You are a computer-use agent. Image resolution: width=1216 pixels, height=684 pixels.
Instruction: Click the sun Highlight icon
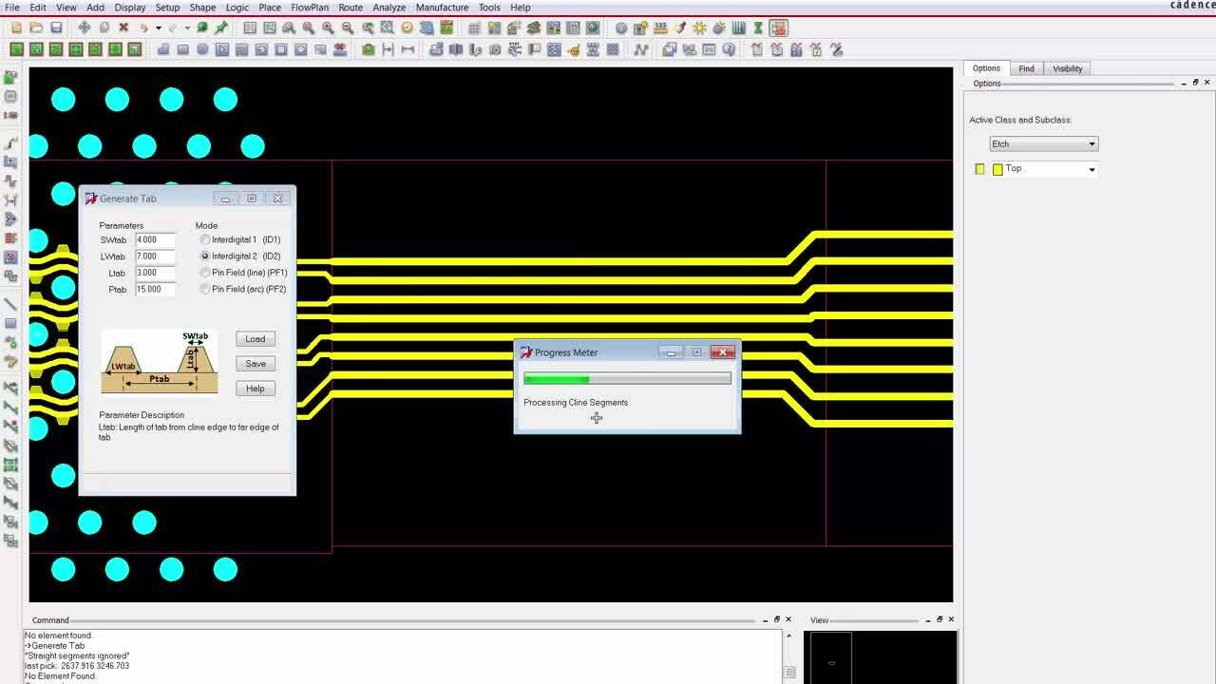coord(699,28)
